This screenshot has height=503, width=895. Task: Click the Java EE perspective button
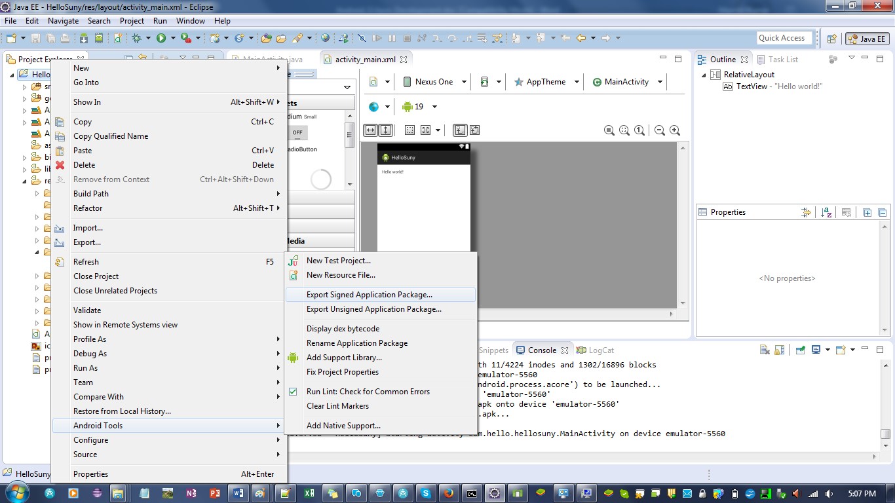(x=867, y=39)
